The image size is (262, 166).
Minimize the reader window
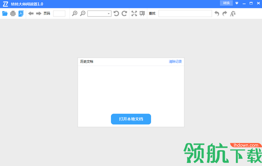(x=244, y=3)
